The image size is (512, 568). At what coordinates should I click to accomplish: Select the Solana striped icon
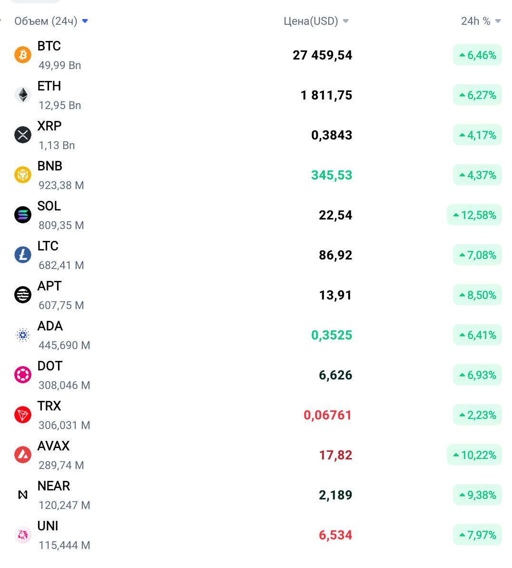coord(23,215)
